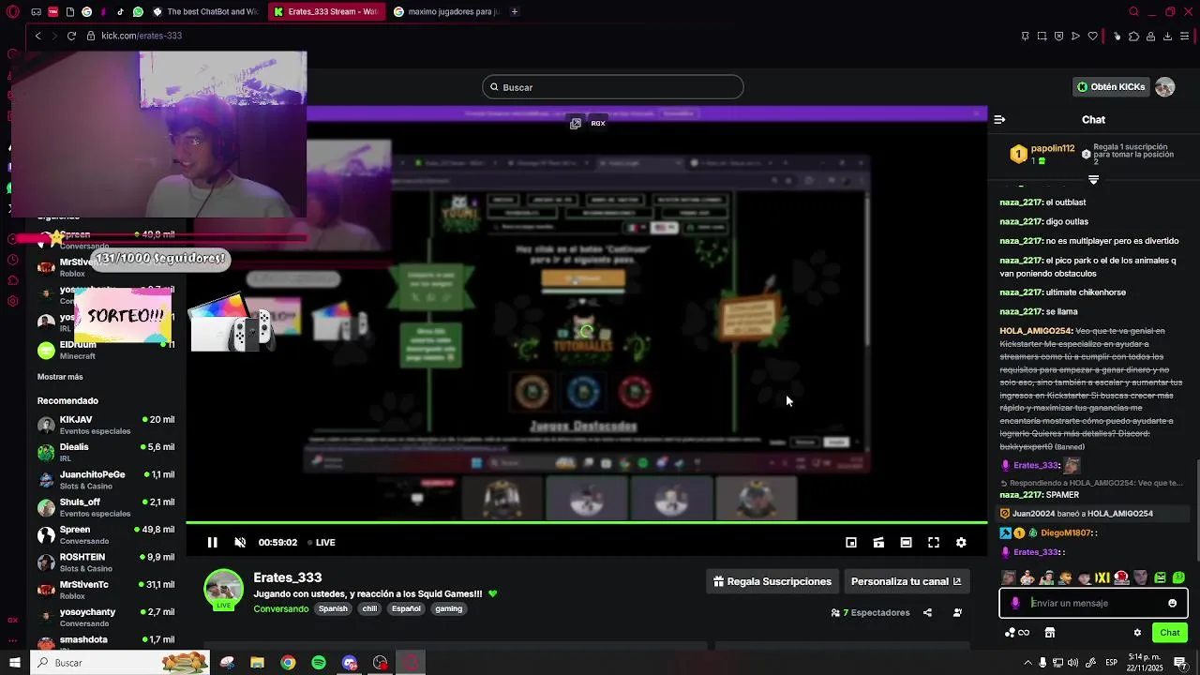
Task: Open recommended channel KIKJAV
Action: [105, 425]
